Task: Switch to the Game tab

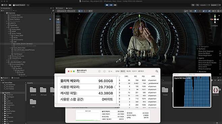Action: (69, 8)
